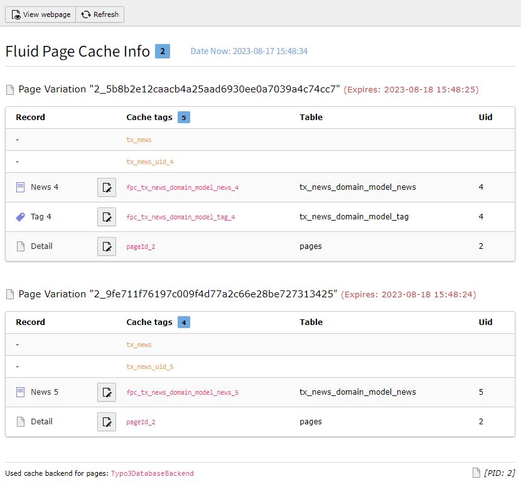Edit the Detail page in second variation
The width and height of the screenshot is (521, 484).
coord(107,422)
